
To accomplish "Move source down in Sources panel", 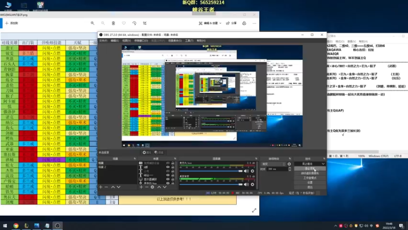I will 165,187.
